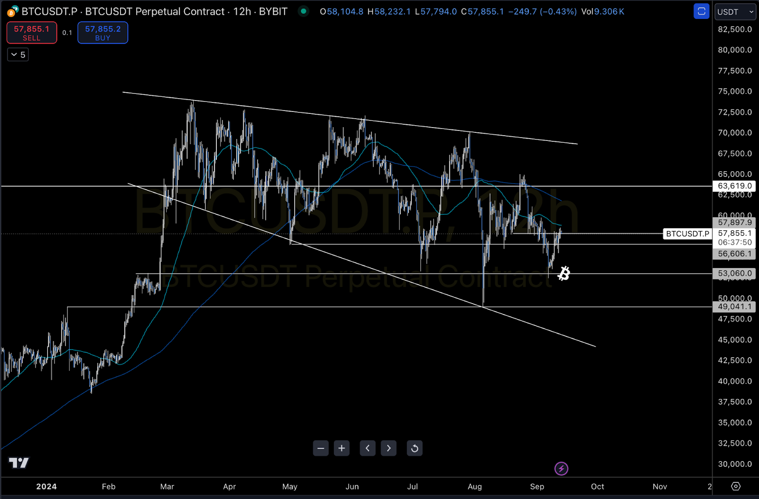Click the 0.1 spread value
Screen dimensions: 759x499
coord(67,33)
